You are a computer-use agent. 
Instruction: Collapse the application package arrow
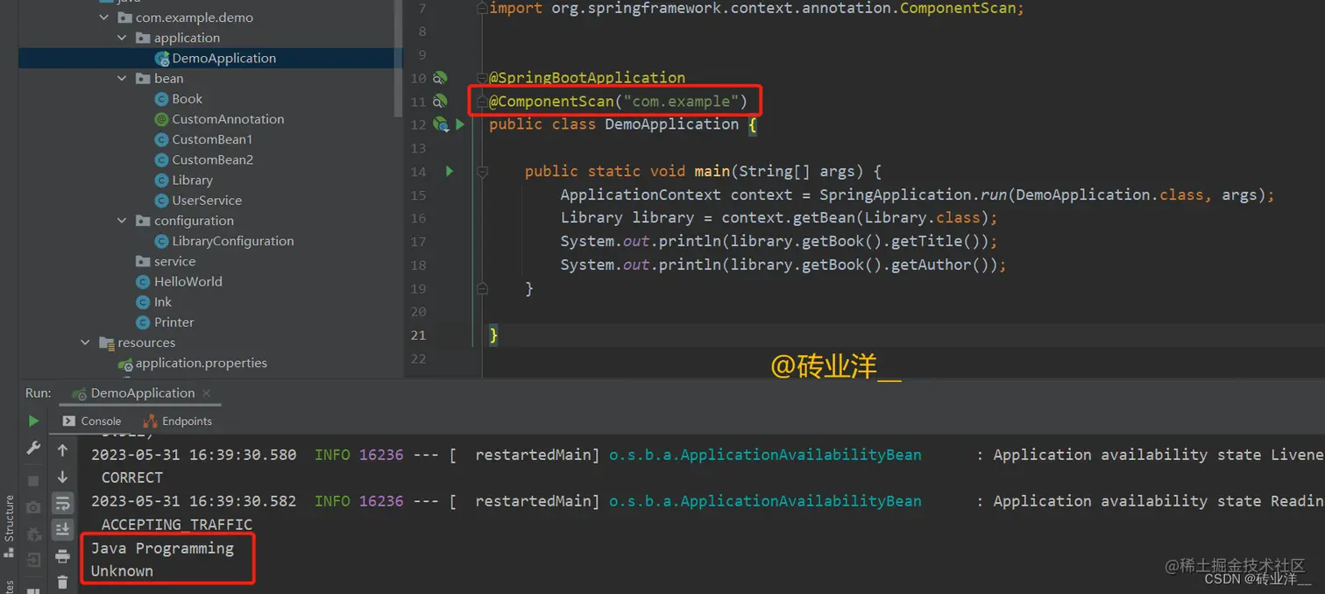tap(122, 38)
